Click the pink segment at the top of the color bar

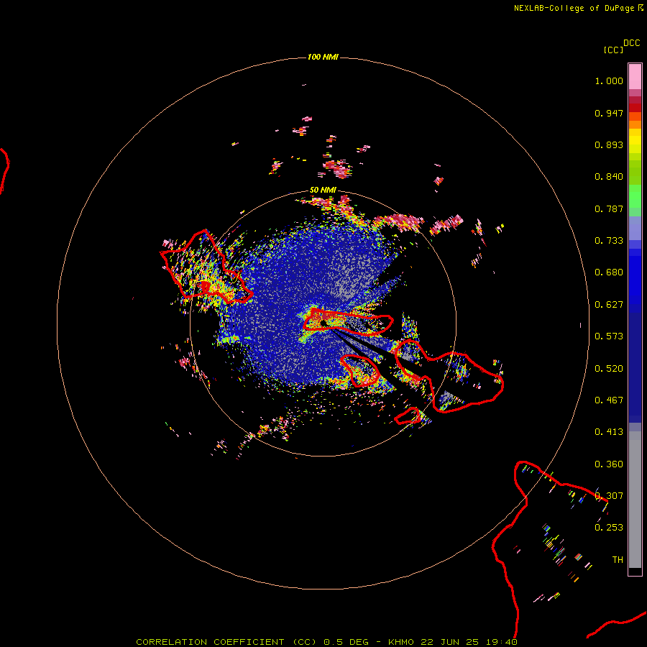(x=635, y=76)
